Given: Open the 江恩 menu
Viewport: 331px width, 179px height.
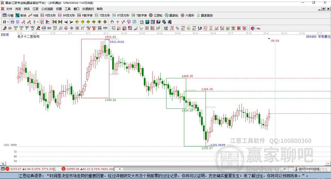Looking at the screenshot, I should pos(36,9).
